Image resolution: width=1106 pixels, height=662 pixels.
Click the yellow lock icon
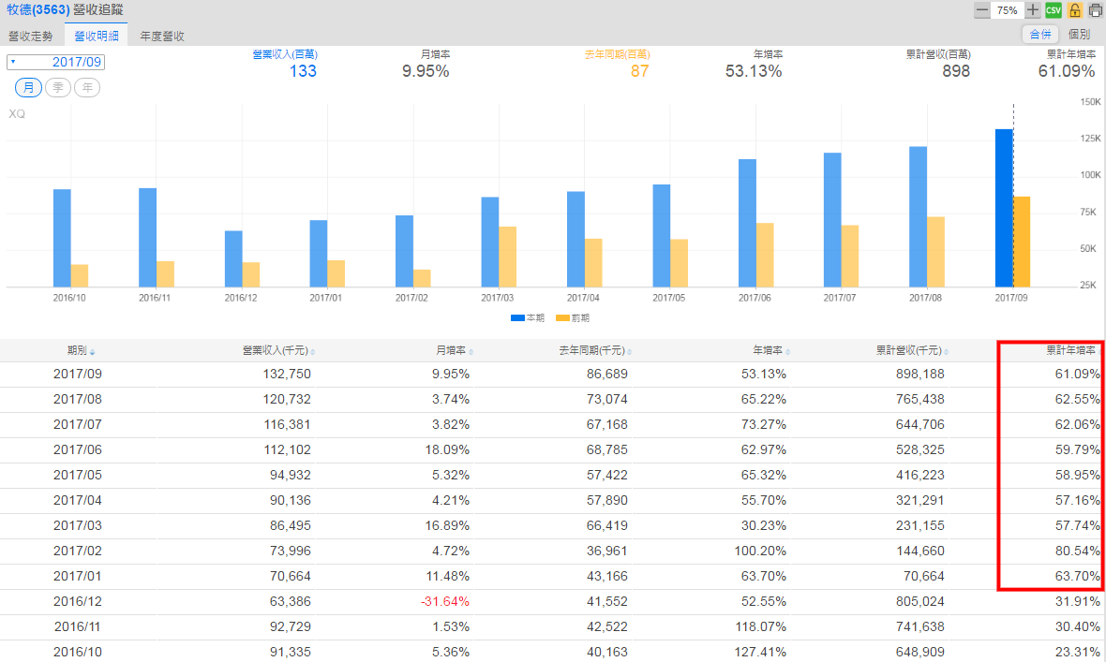(1074, 10)
